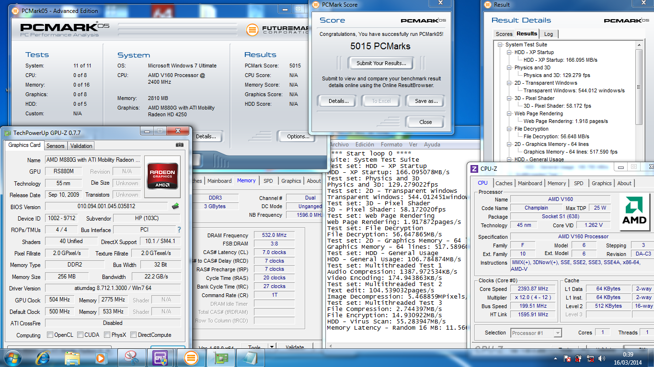Switch to PCMark05 orange taskbar icon
This screenshot has width=654, height=367.
191,357
